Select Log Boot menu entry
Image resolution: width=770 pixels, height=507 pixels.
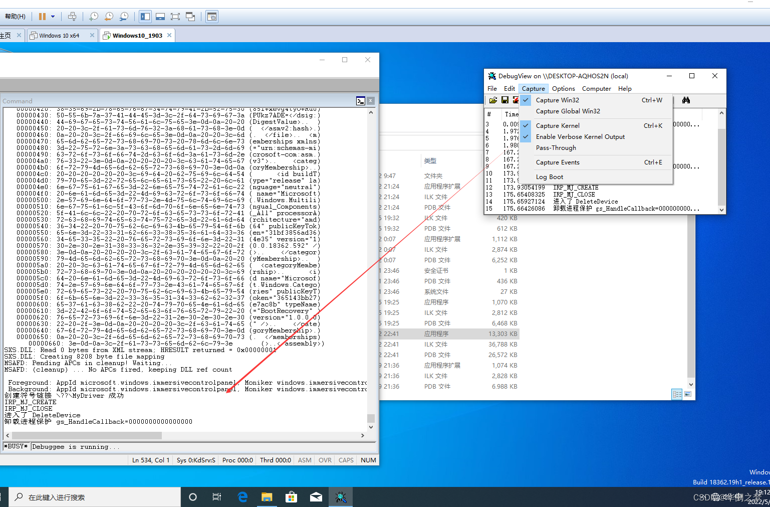pos(596,177)
